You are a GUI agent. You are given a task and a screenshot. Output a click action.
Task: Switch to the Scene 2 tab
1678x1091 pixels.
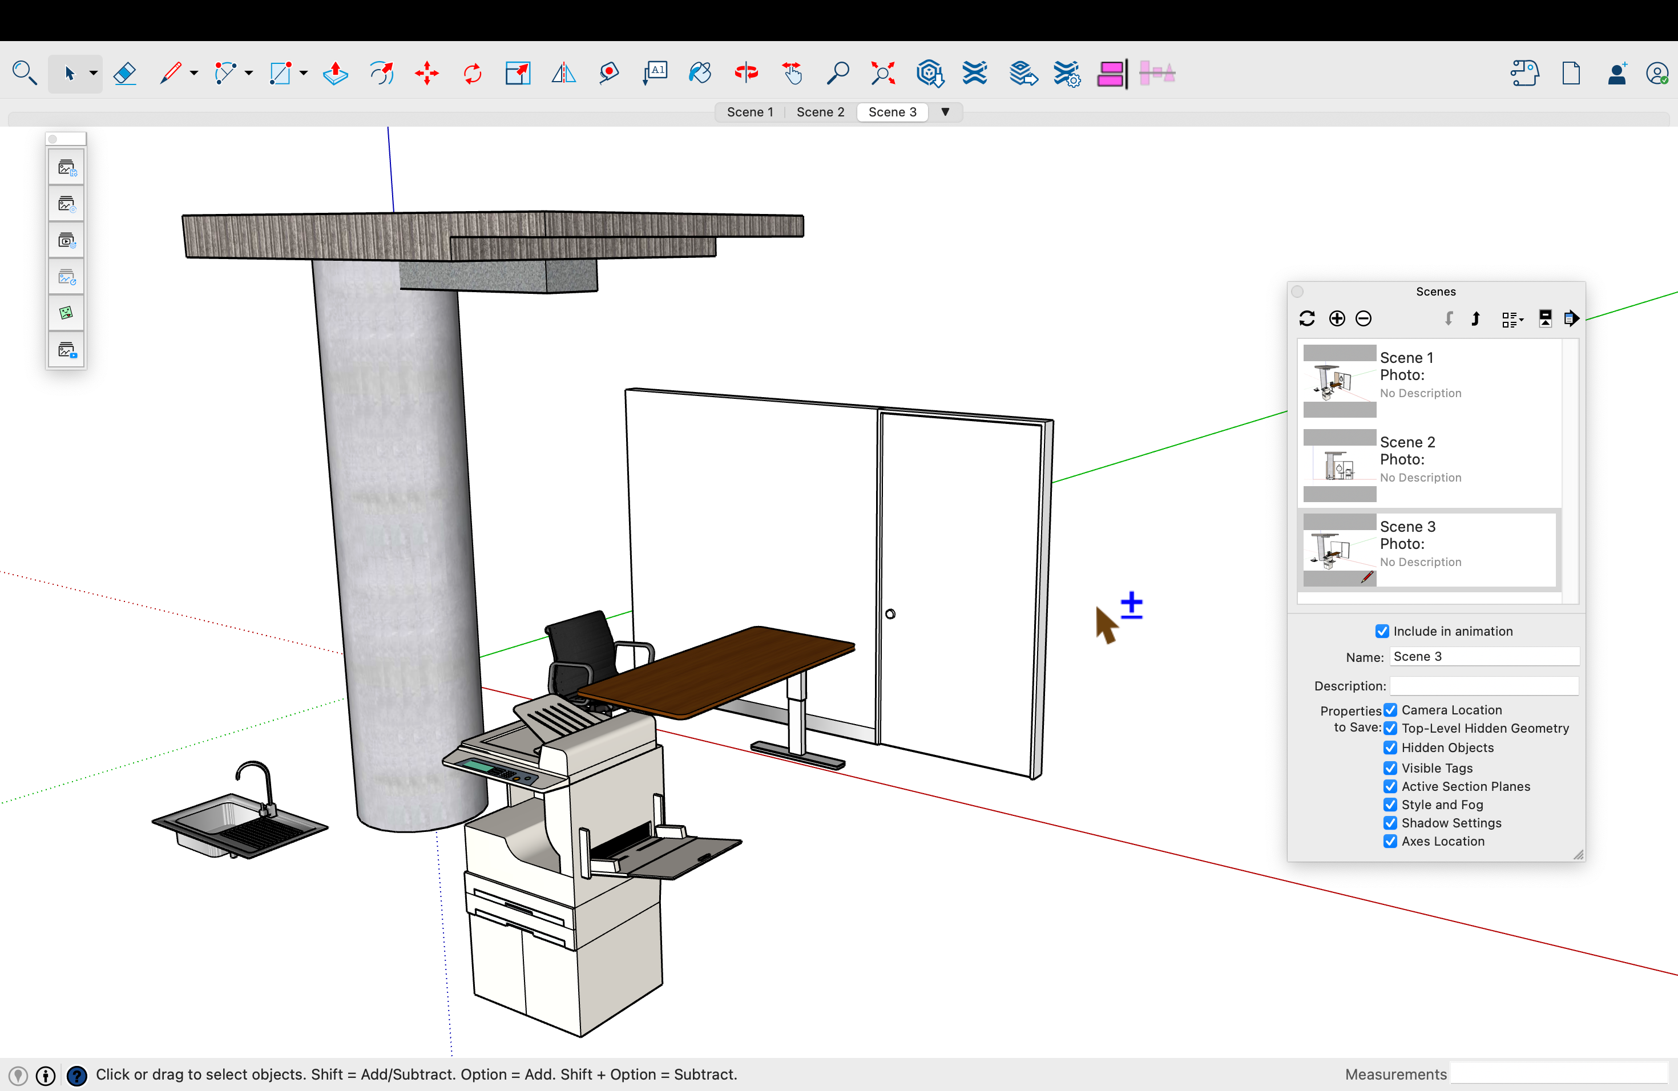[820, 112]
